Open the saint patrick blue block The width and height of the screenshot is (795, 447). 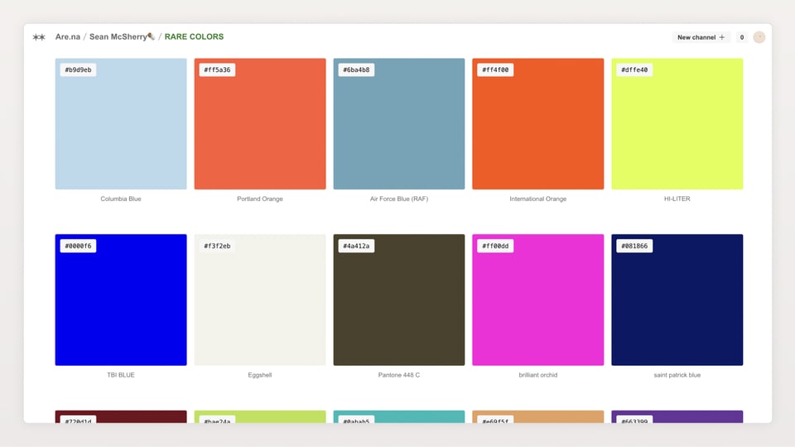coord(677,300)
